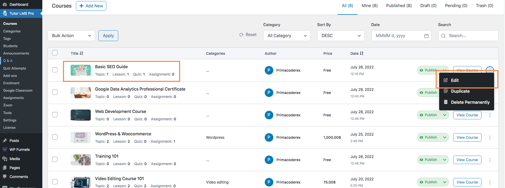
Task: Open the Sort By DESC dropdown
Action: point(341,36)
